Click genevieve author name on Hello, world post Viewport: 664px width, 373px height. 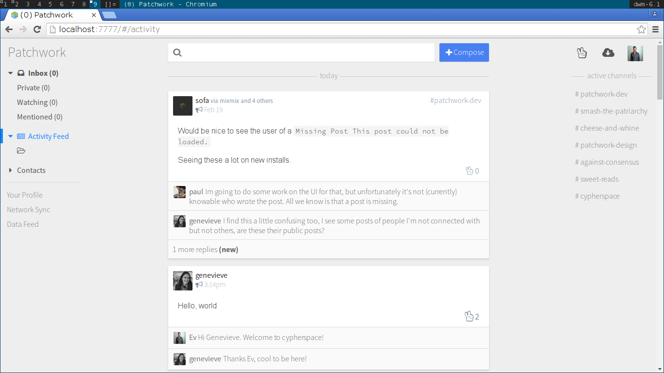coord(211,275)
